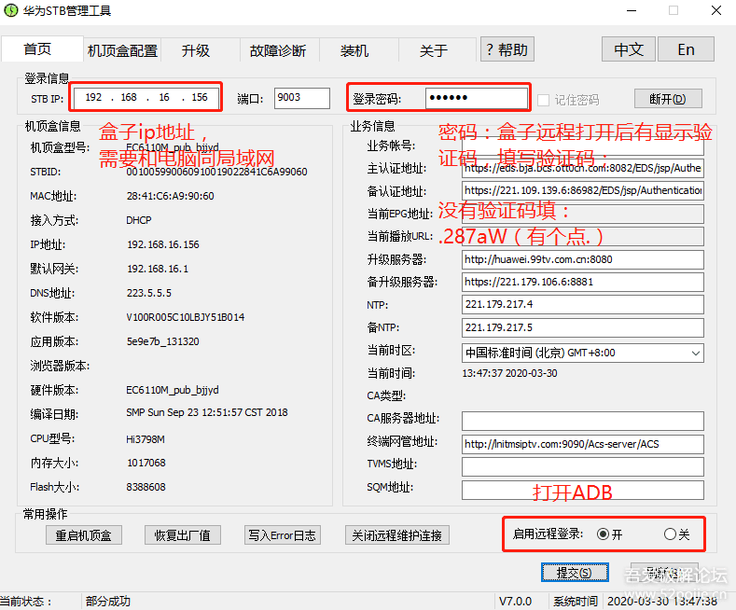This screenshot has width=736, height=610.
Task: Open the 装机 tab
Action: click(x=354, y=50)
